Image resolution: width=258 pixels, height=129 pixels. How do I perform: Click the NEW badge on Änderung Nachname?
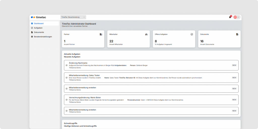click(234, 65)
